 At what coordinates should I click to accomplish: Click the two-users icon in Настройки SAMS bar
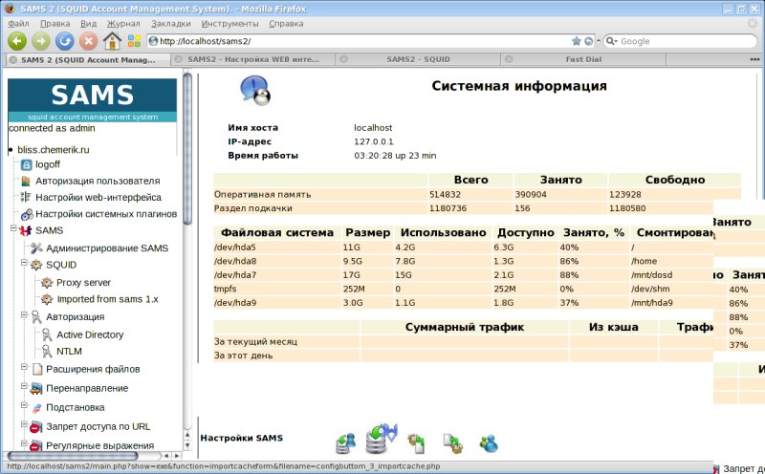(489, 443)
